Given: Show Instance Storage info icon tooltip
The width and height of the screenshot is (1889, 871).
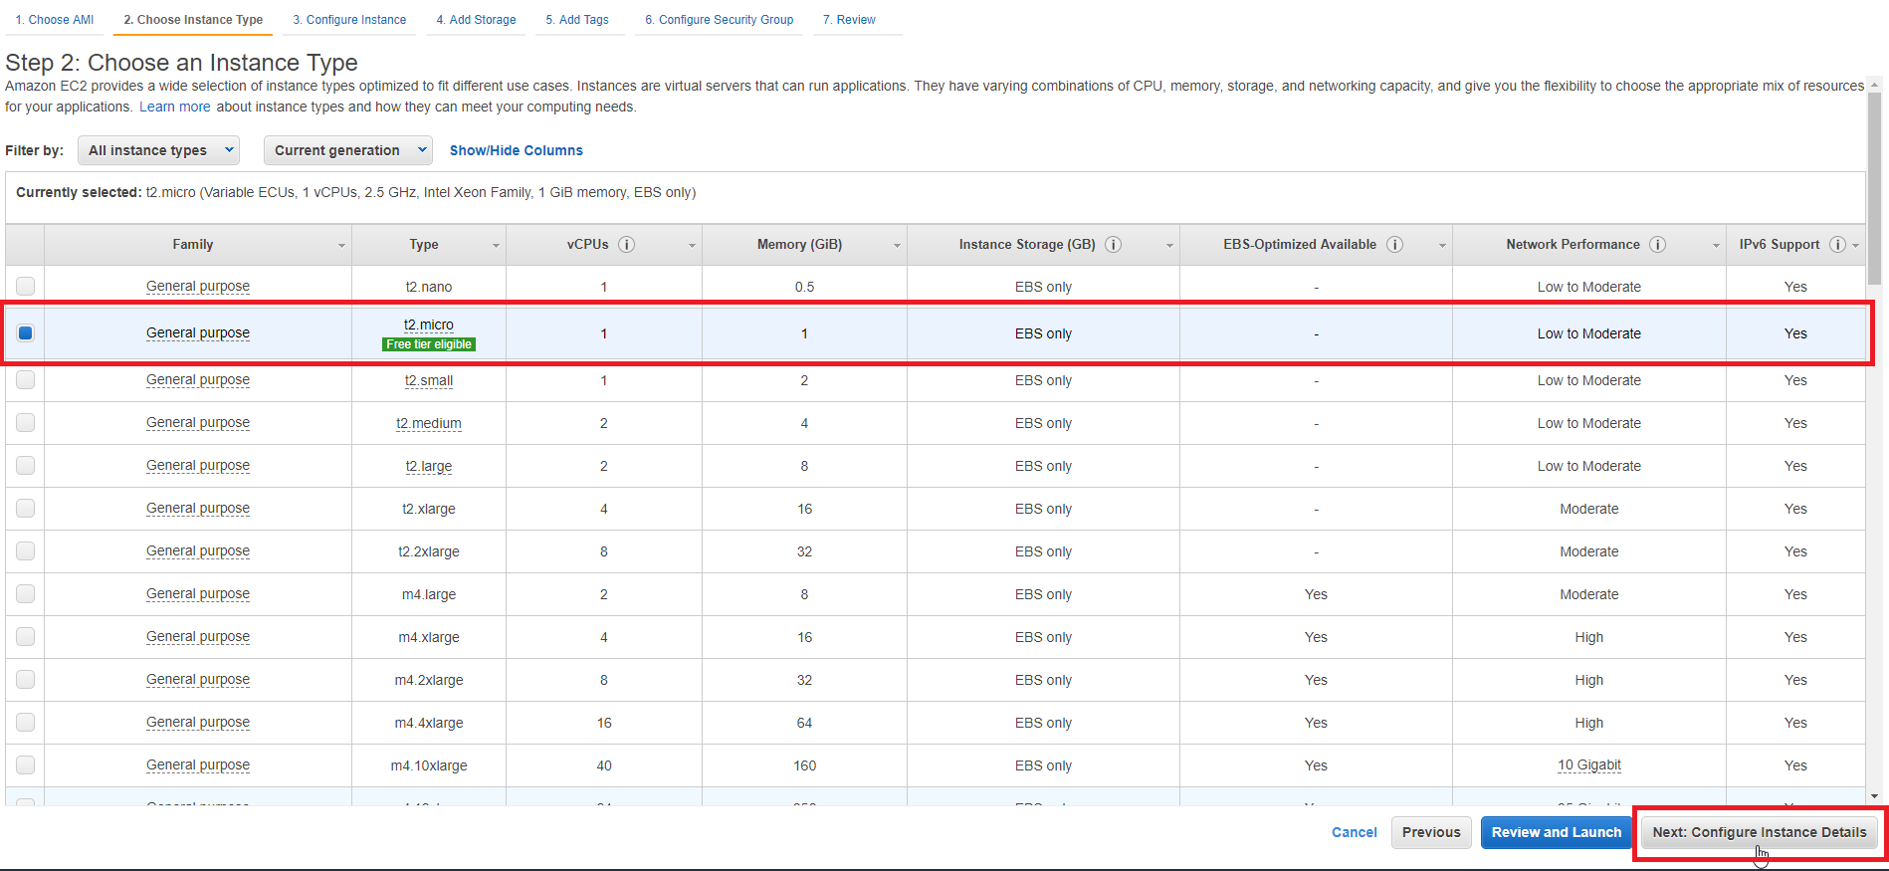Looking at the screenshot, I should (x=1114, y=245).
